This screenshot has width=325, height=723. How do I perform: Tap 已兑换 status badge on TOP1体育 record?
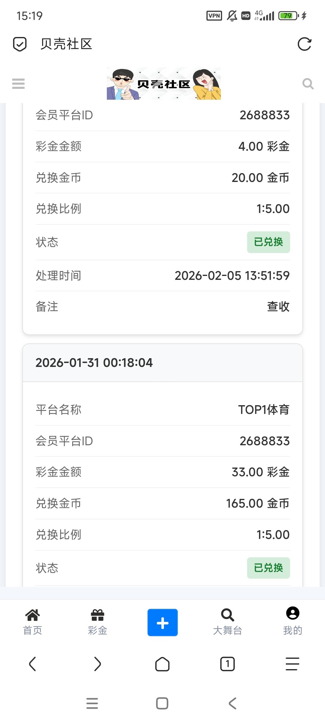268,568
